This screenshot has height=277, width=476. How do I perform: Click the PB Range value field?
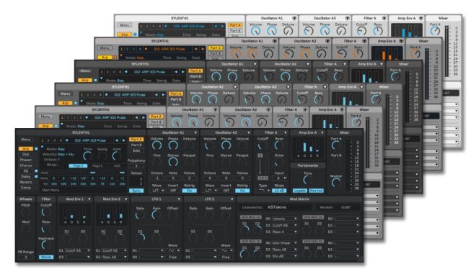pyautogui.click(x=26, y=257)
